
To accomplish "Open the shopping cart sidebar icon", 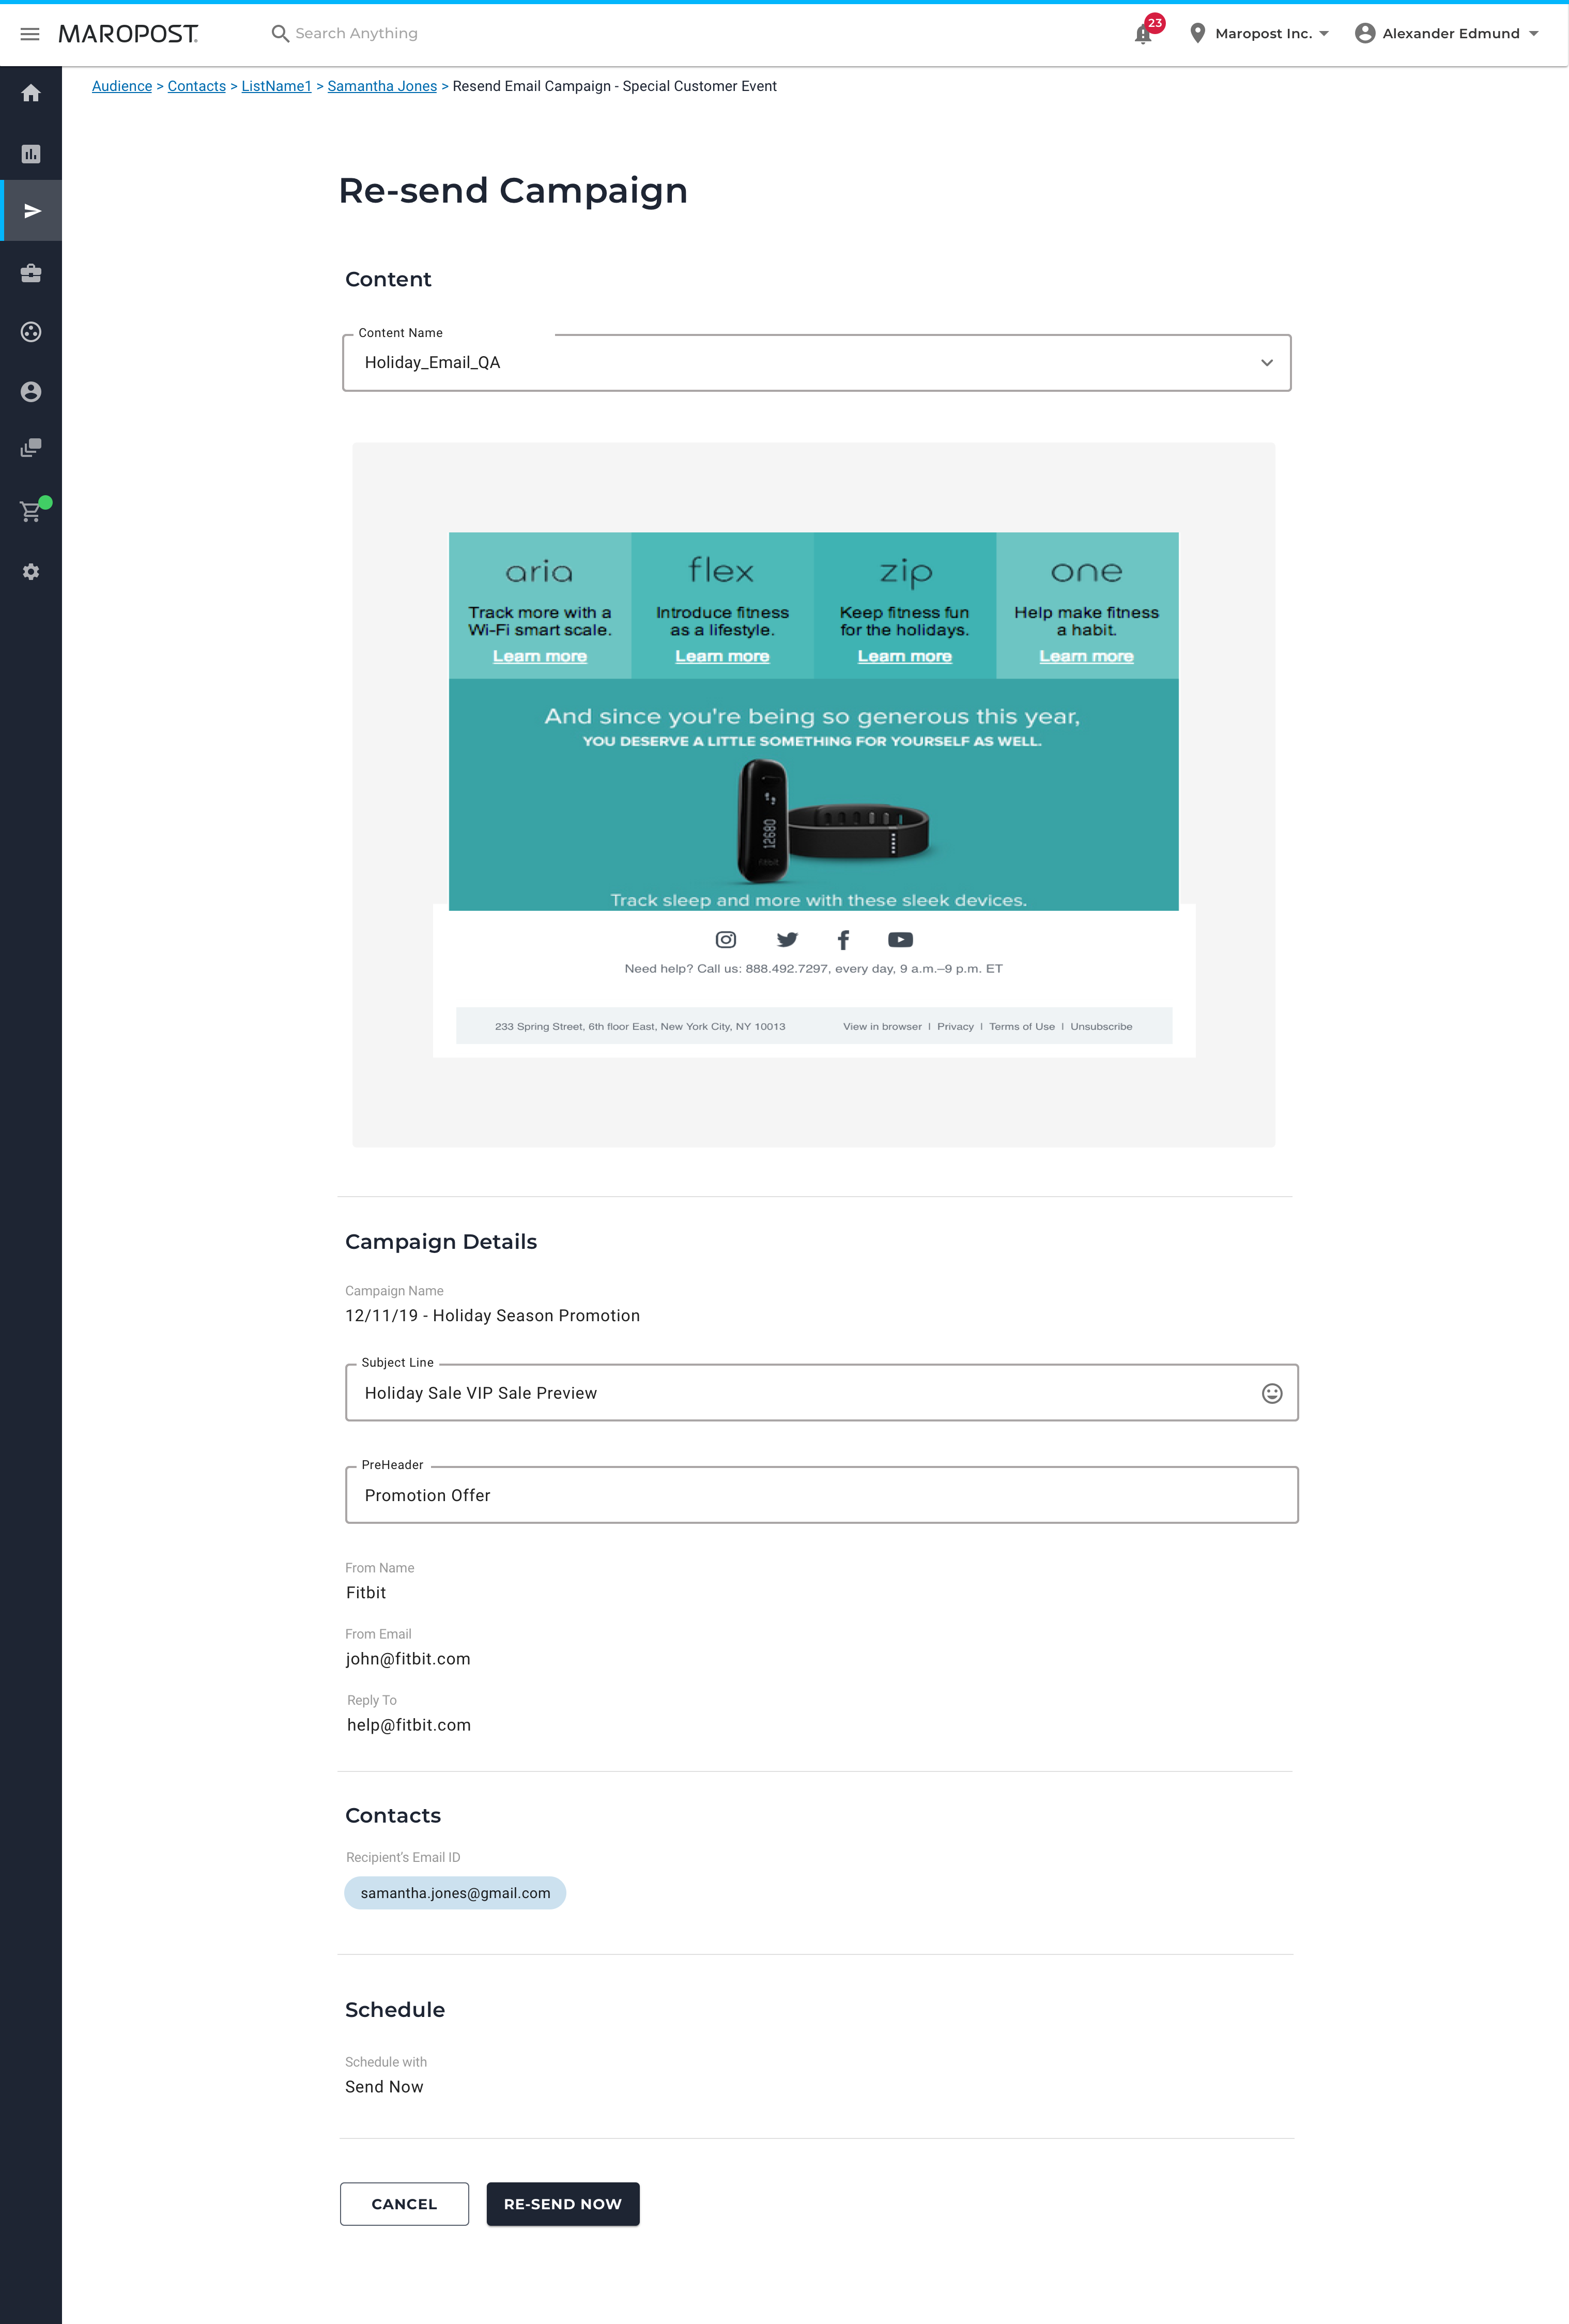I will [x=31, y=512].
